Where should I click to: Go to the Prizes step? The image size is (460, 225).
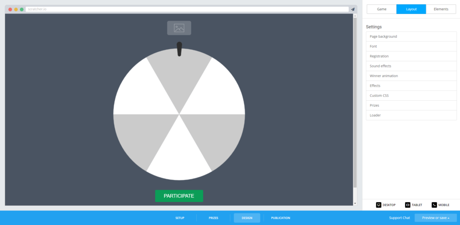coord(213,218)
